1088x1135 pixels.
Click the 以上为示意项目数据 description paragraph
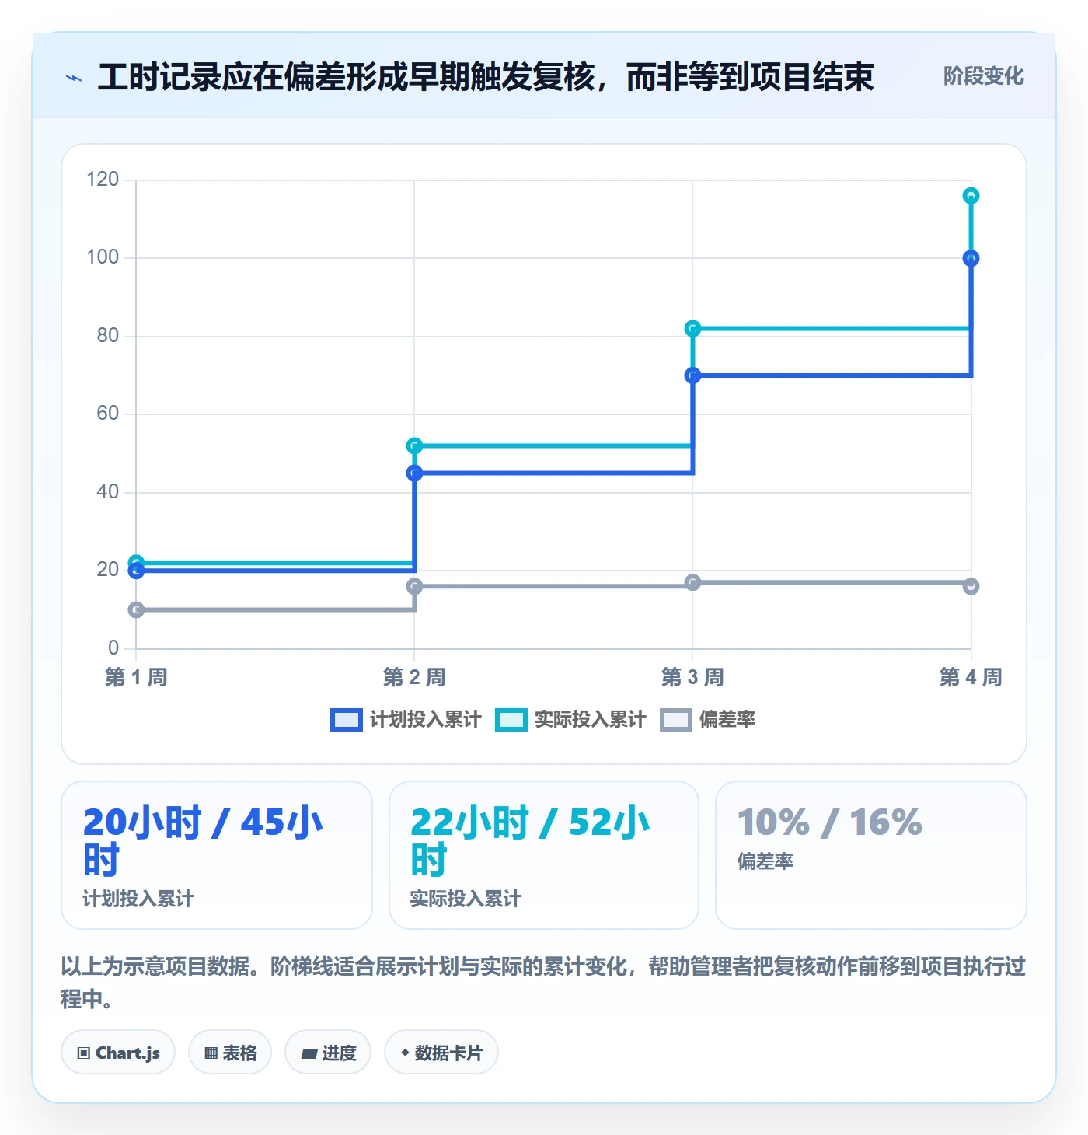pos(543,983)
